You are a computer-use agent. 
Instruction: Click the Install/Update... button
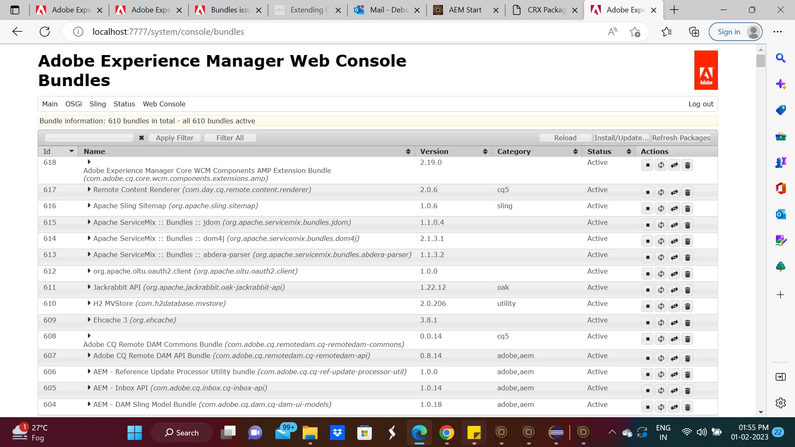(x=621, y=138)
